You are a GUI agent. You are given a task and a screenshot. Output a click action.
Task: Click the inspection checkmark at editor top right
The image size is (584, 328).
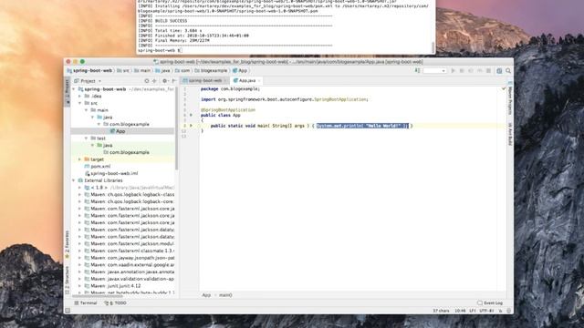(x=503, y=89)
